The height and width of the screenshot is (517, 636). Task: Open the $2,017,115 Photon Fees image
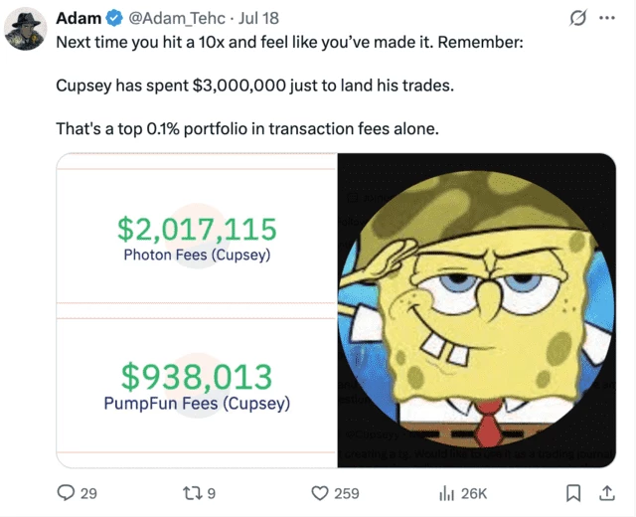tap(197, 236)
